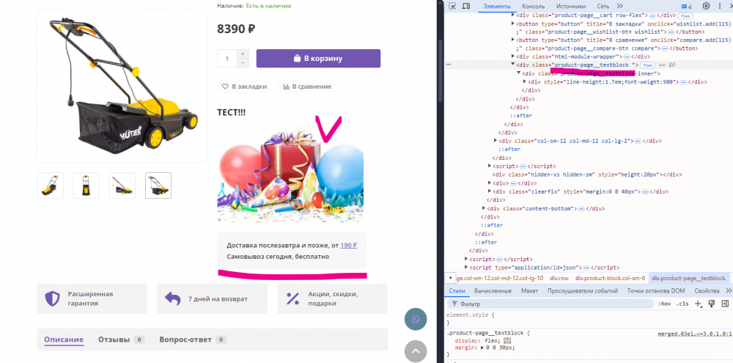Open the DevTools three-dot options menu

coord(720,6)
